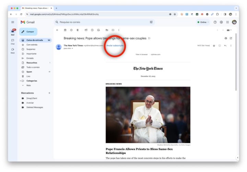Click the email pane vertical scrollbar
Image resolution: width=247 pixels, height=172 pixels.
[x=236, y=62]
